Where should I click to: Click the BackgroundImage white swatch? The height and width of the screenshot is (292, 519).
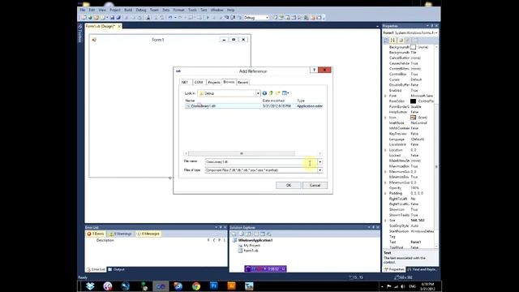click(413, 47)
